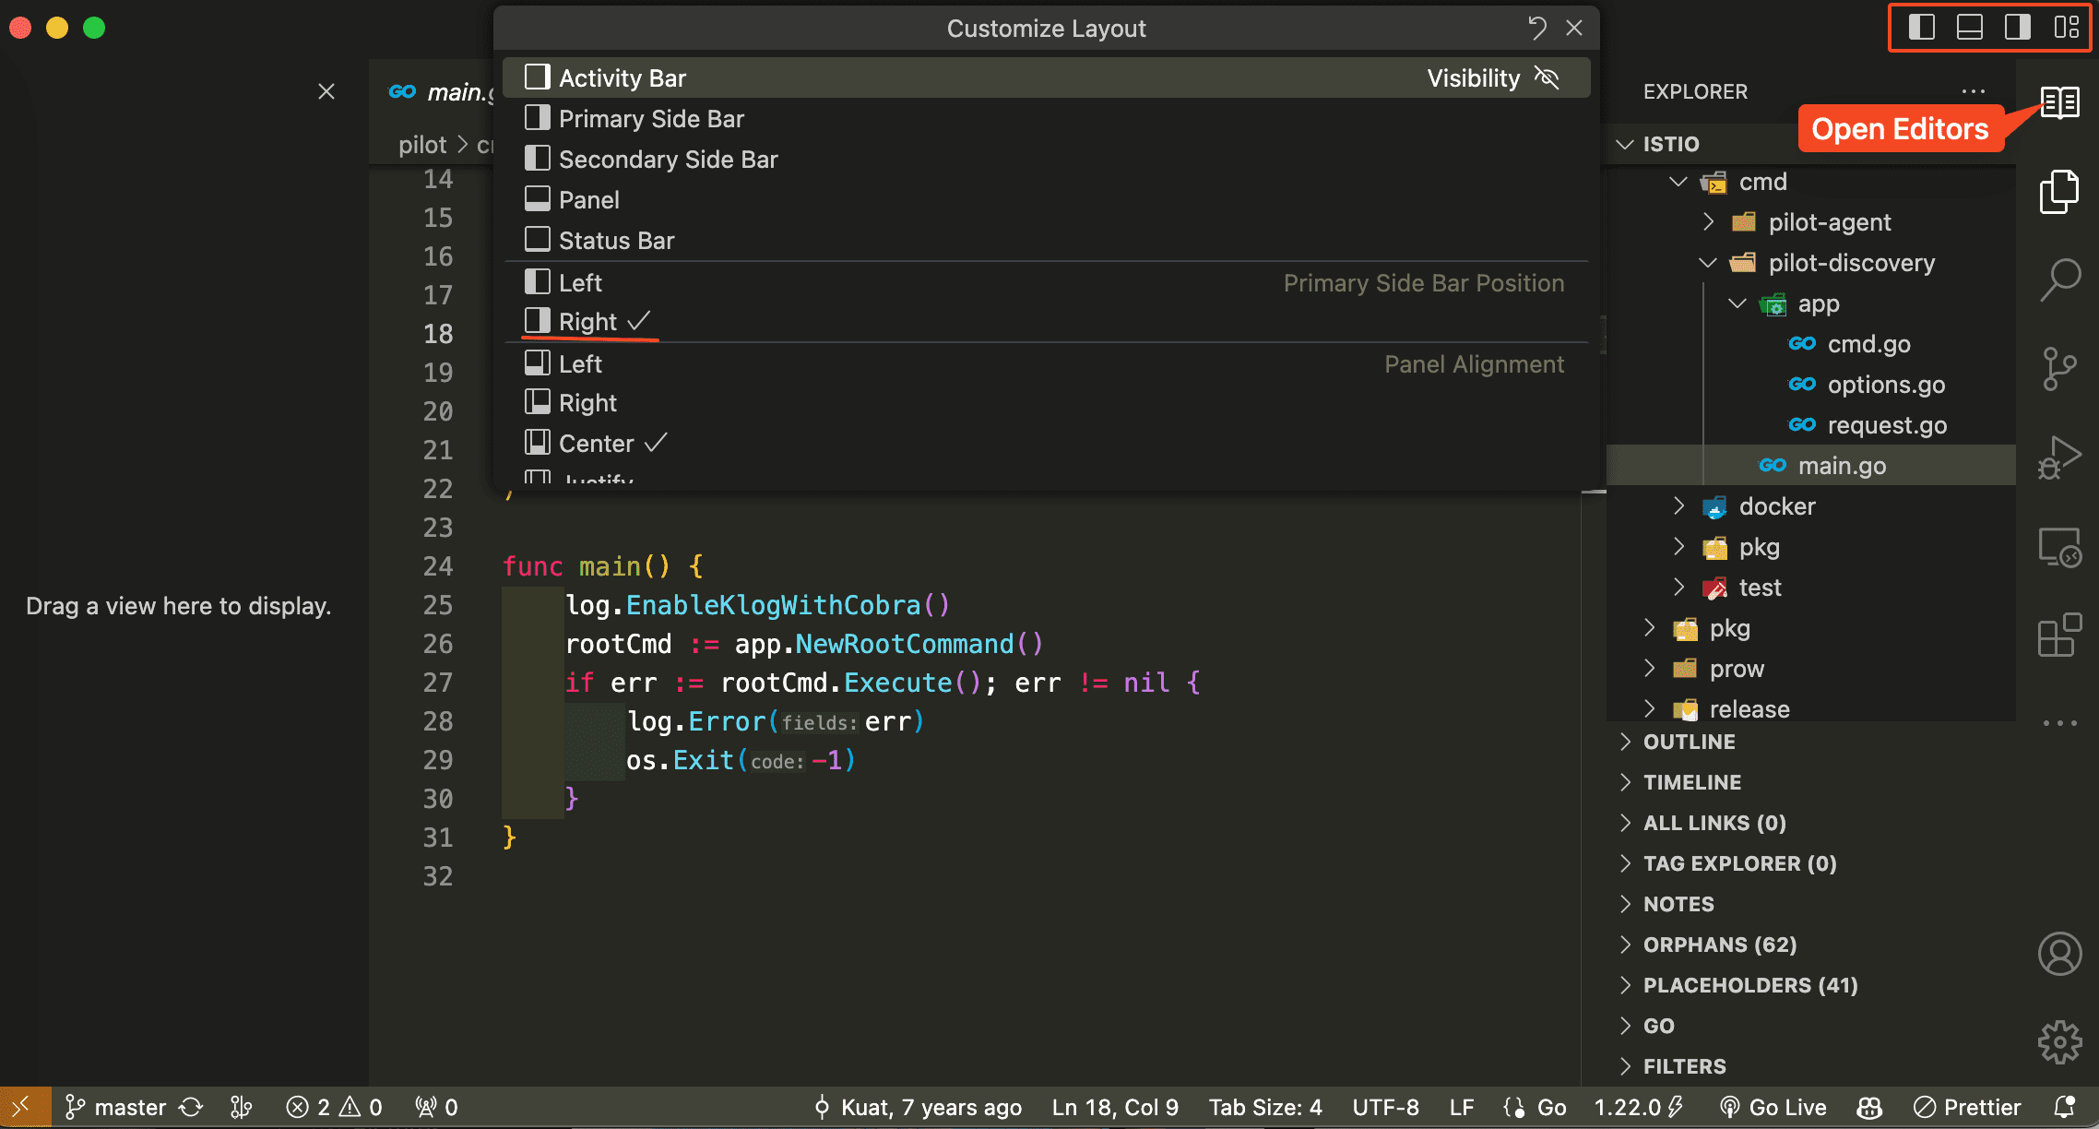
Task: Collapse the cmd folder
Action: click(x=1678, y=182)
